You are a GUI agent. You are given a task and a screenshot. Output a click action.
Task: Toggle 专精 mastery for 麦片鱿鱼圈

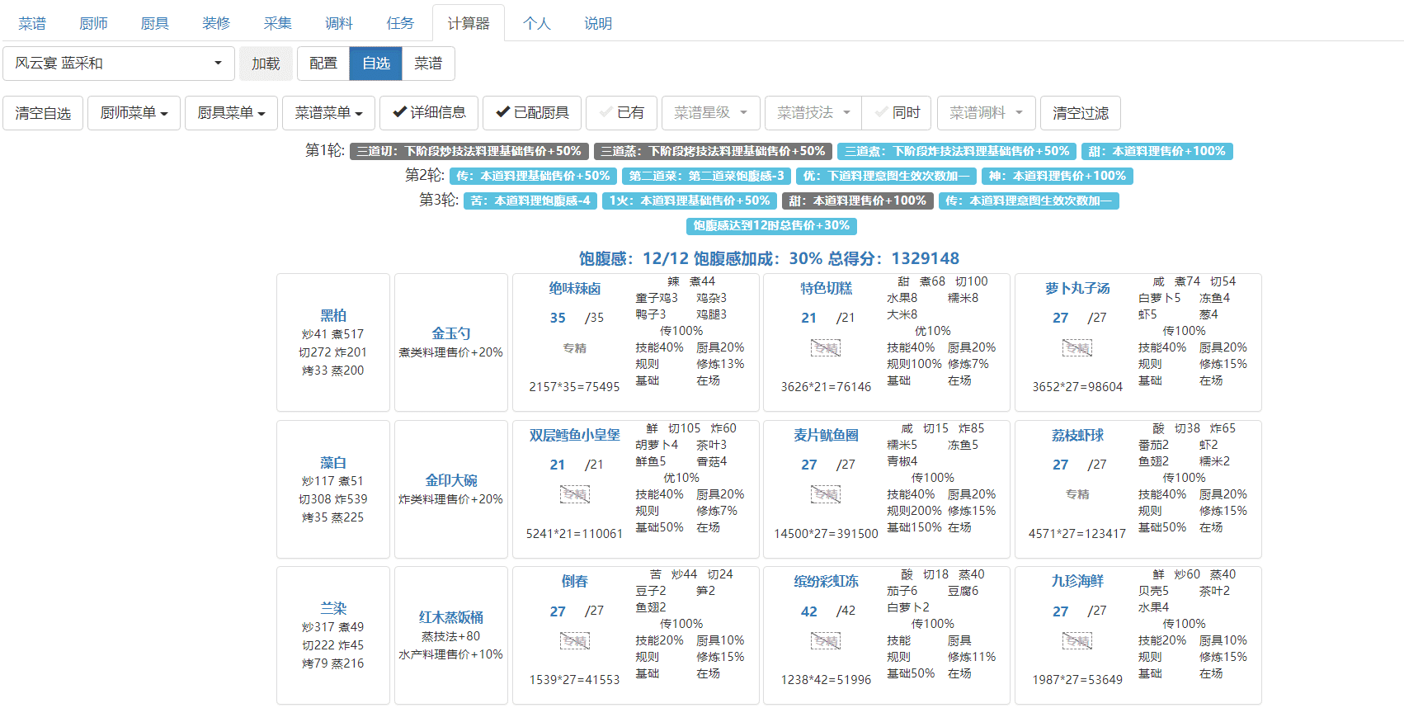[826, 495]
